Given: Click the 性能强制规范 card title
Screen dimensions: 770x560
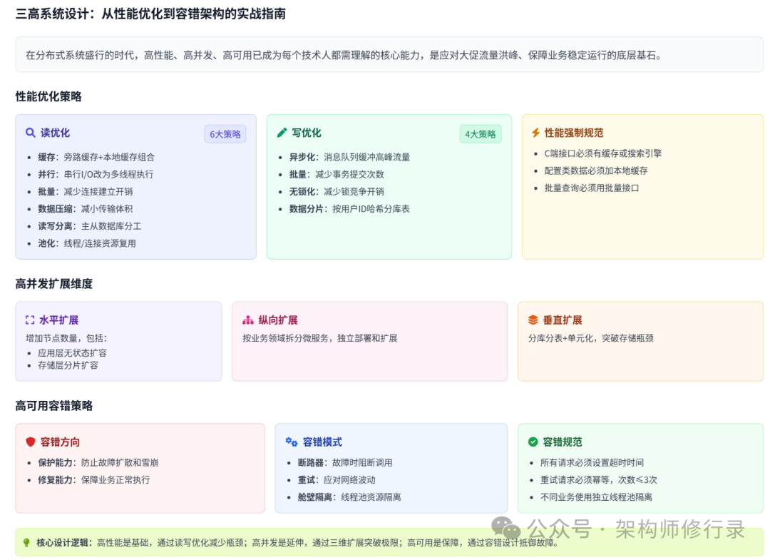Looking at the screenshot, I should tap(573, 133).
